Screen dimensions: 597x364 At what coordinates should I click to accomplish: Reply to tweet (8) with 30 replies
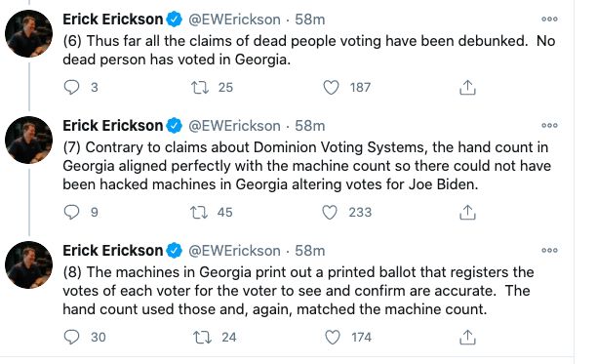pyautogui.click(x=71, y=337)
